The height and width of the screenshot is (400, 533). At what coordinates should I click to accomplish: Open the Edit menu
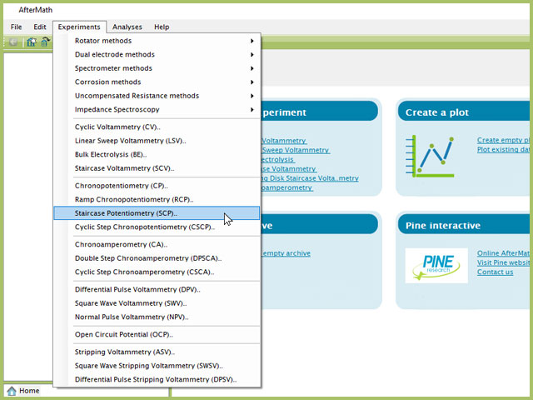pos(40,27)
